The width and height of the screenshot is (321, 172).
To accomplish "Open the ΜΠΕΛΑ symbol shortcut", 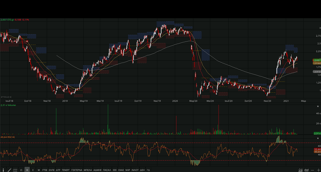I will 88,170.
